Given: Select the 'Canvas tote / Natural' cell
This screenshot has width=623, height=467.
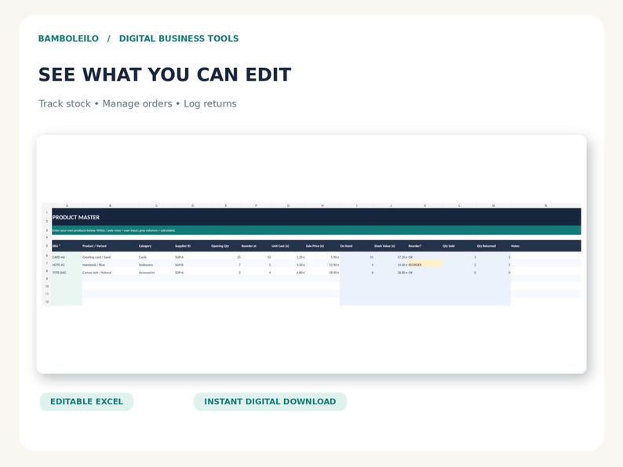Looking at the screenshot, I should point(110,273).
